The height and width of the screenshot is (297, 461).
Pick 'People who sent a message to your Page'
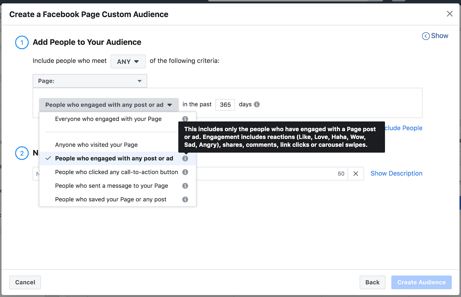[112, 186]
